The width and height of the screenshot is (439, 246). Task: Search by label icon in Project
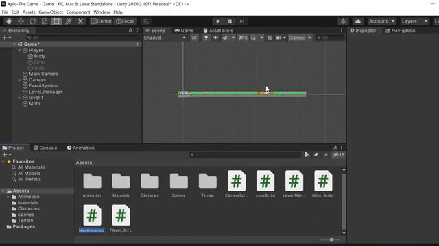coord(316,155)
